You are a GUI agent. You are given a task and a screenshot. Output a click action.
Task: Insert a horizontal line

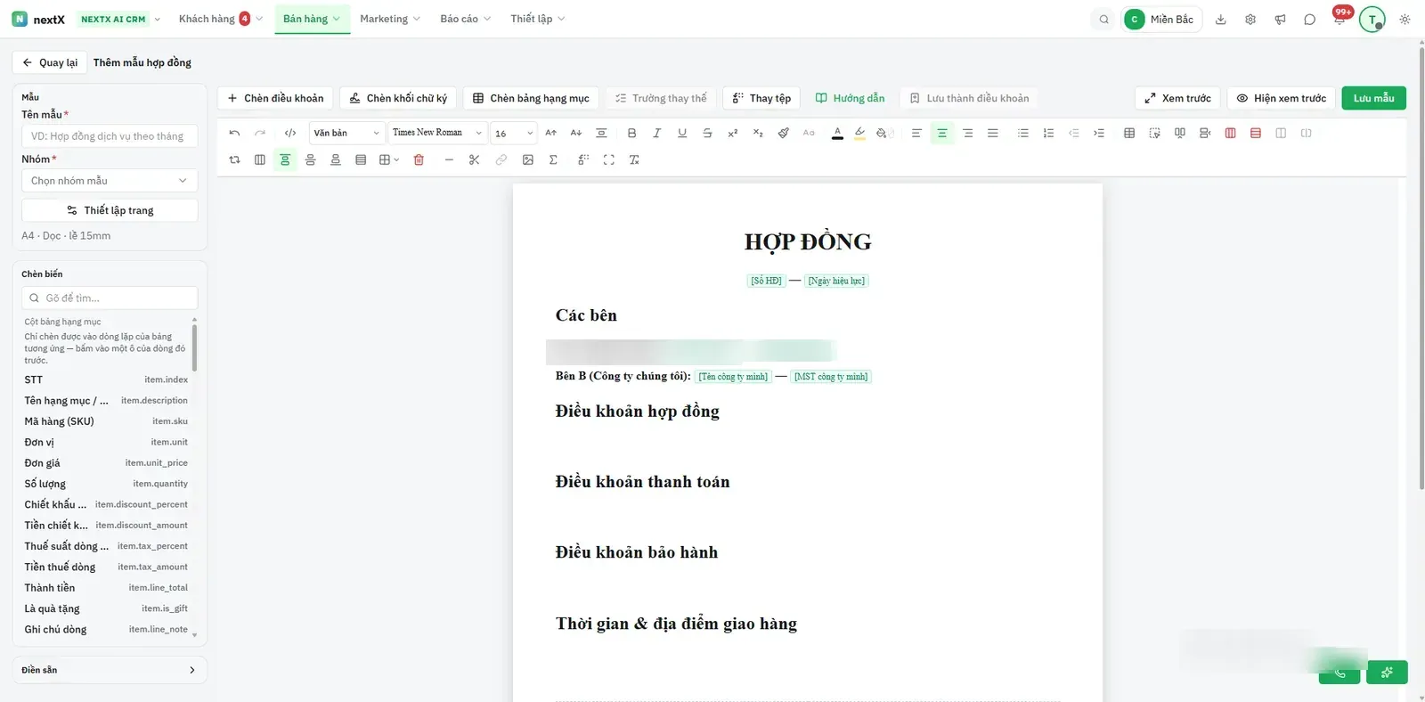[x=449, y=160]
